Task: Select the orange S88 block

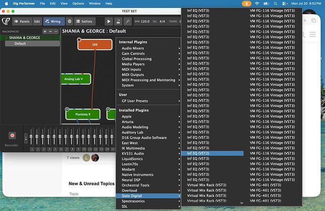Action: point(95,45)
